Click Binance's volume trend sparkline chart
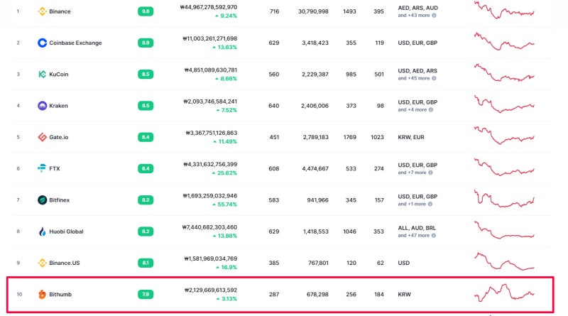The height and width of the screenshot is (316, 568). pyautogui.click(x=504, y=10)
